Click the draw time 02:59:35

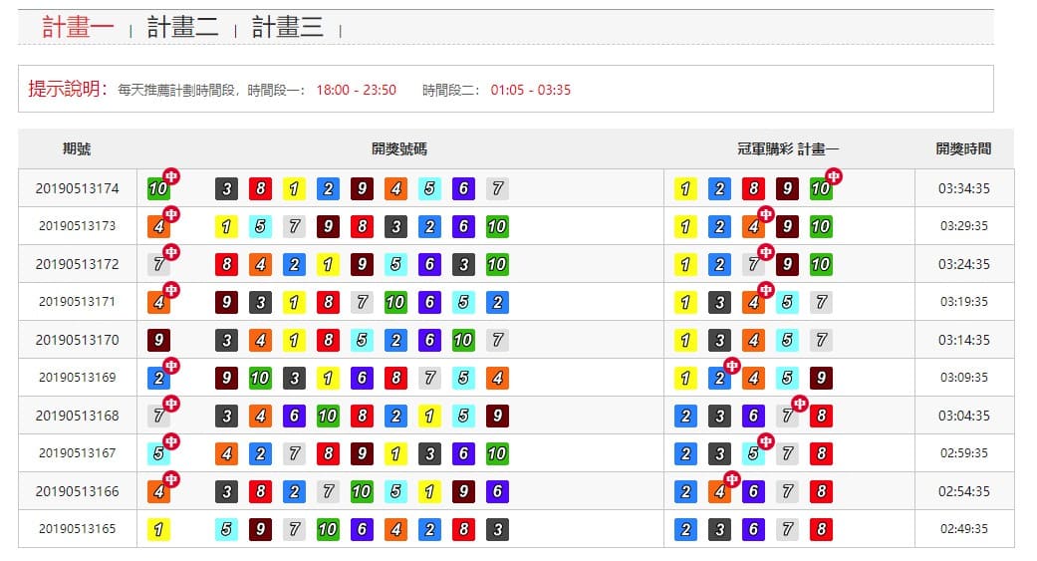(x=963, y=453)
